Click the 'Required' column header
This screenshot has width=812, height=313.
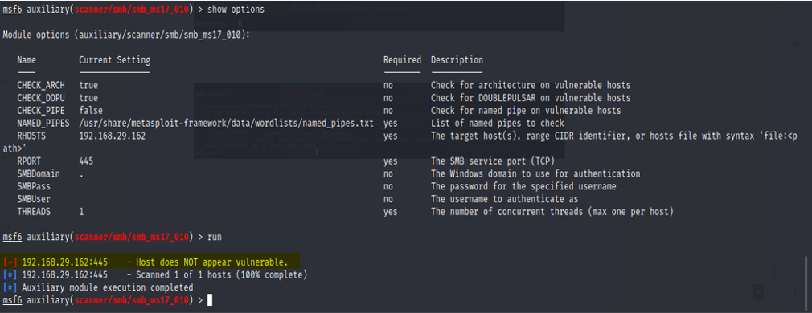[x=402, y=60]
